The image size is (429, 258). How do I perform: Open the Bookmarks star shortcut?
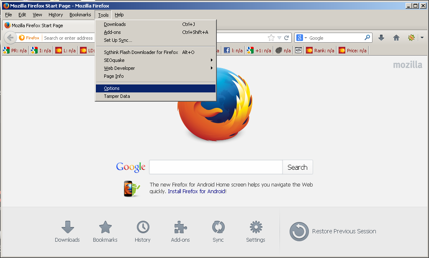pos(105,232)
